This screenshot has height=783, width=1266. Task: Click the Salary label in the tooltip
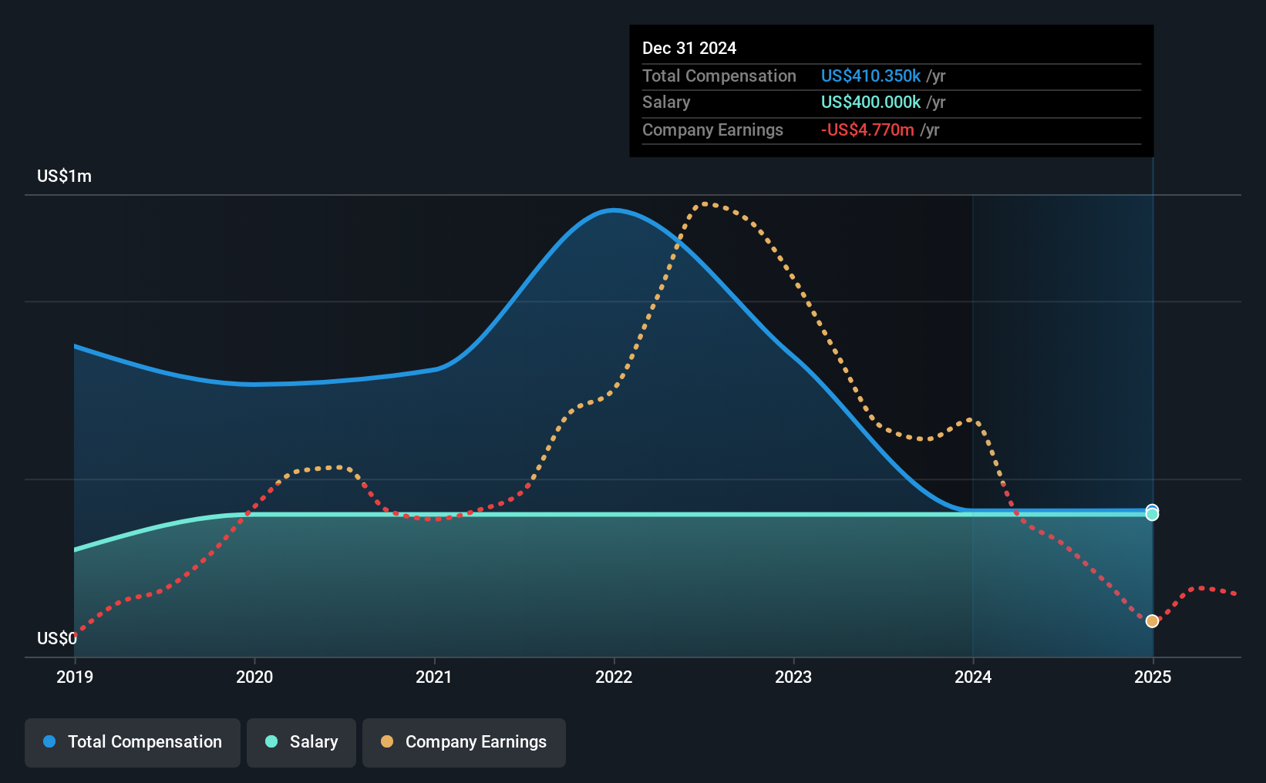tap(666, 102)
